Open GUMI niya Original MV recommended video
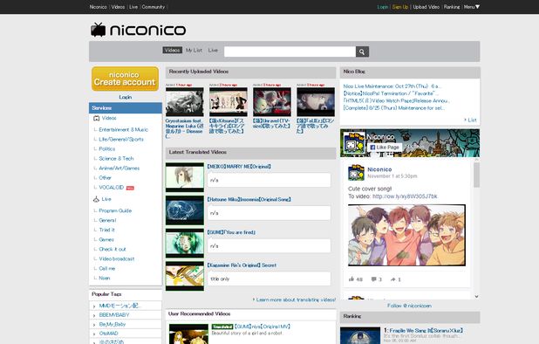Screen dimensions: 539x344 tap(262, 327)
